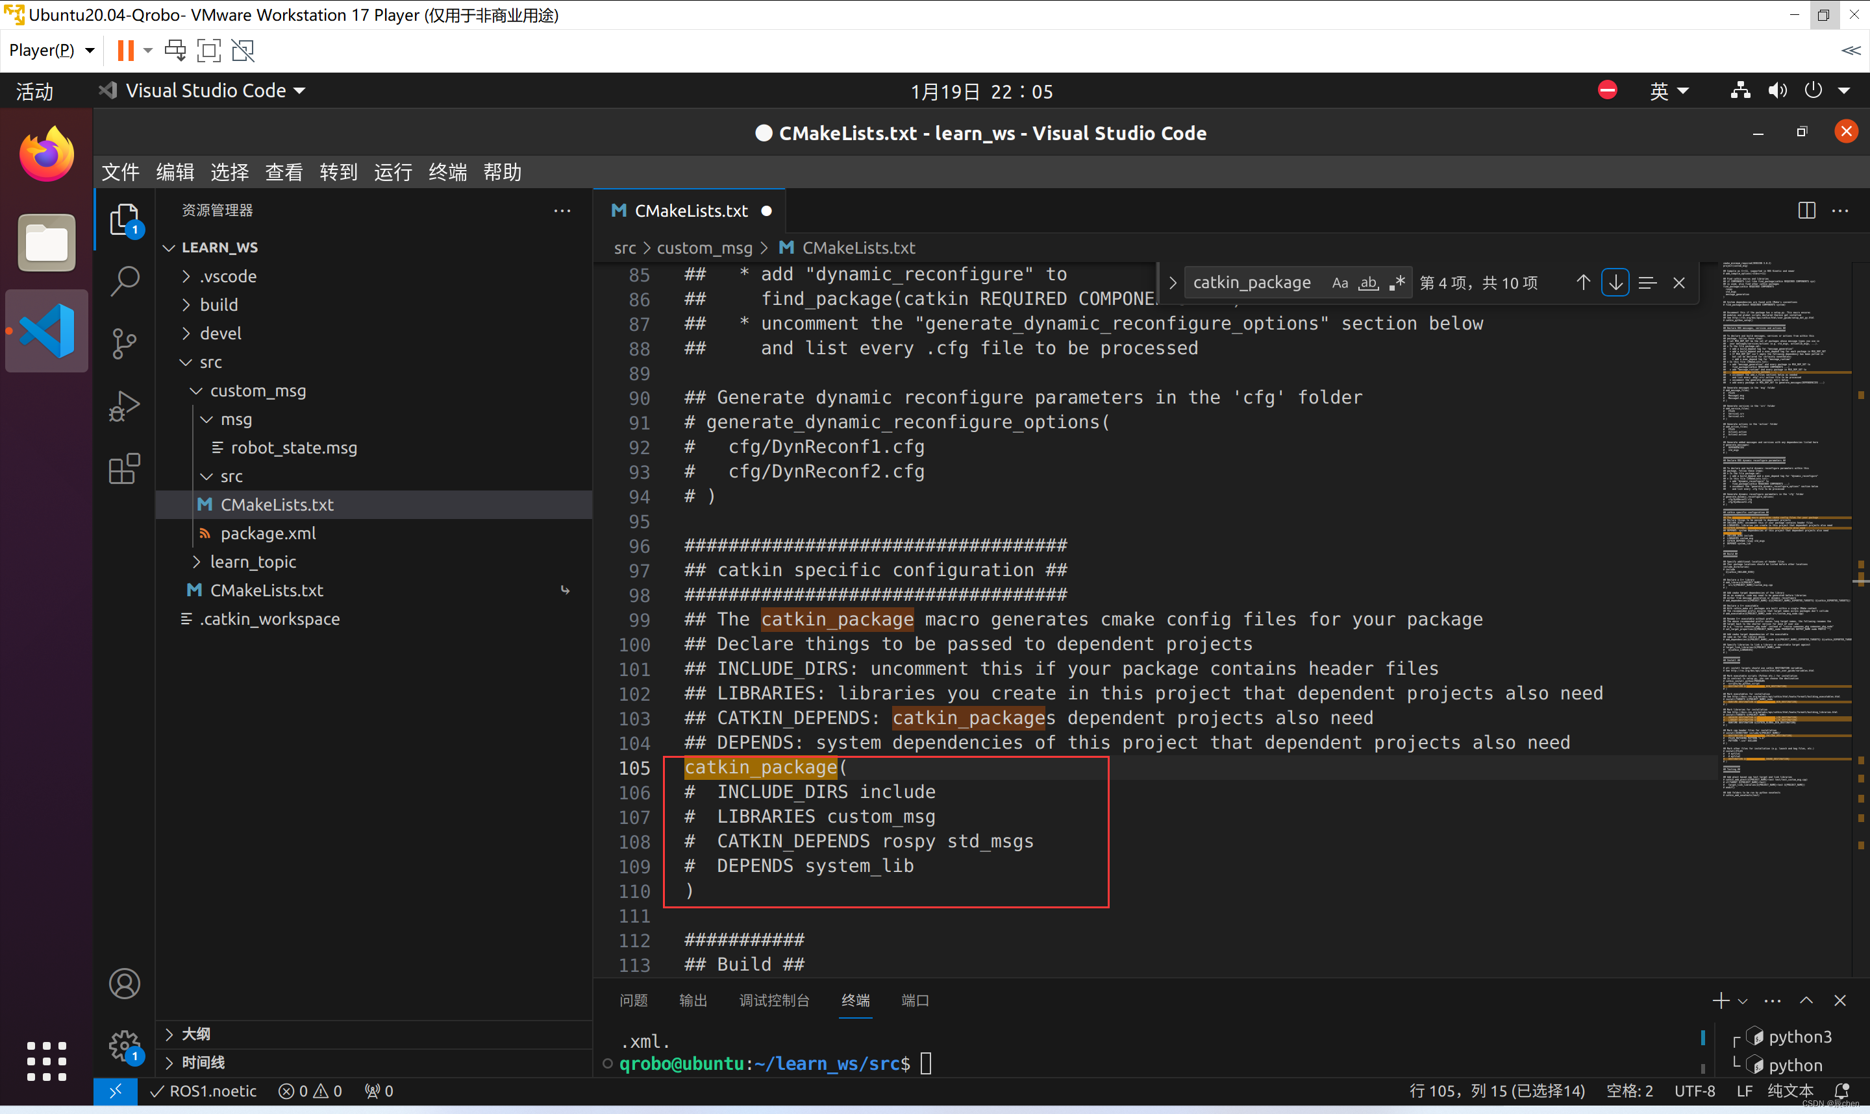1870x1114 pixels.
Task: Go to next find match
Action: [1615, 283]
